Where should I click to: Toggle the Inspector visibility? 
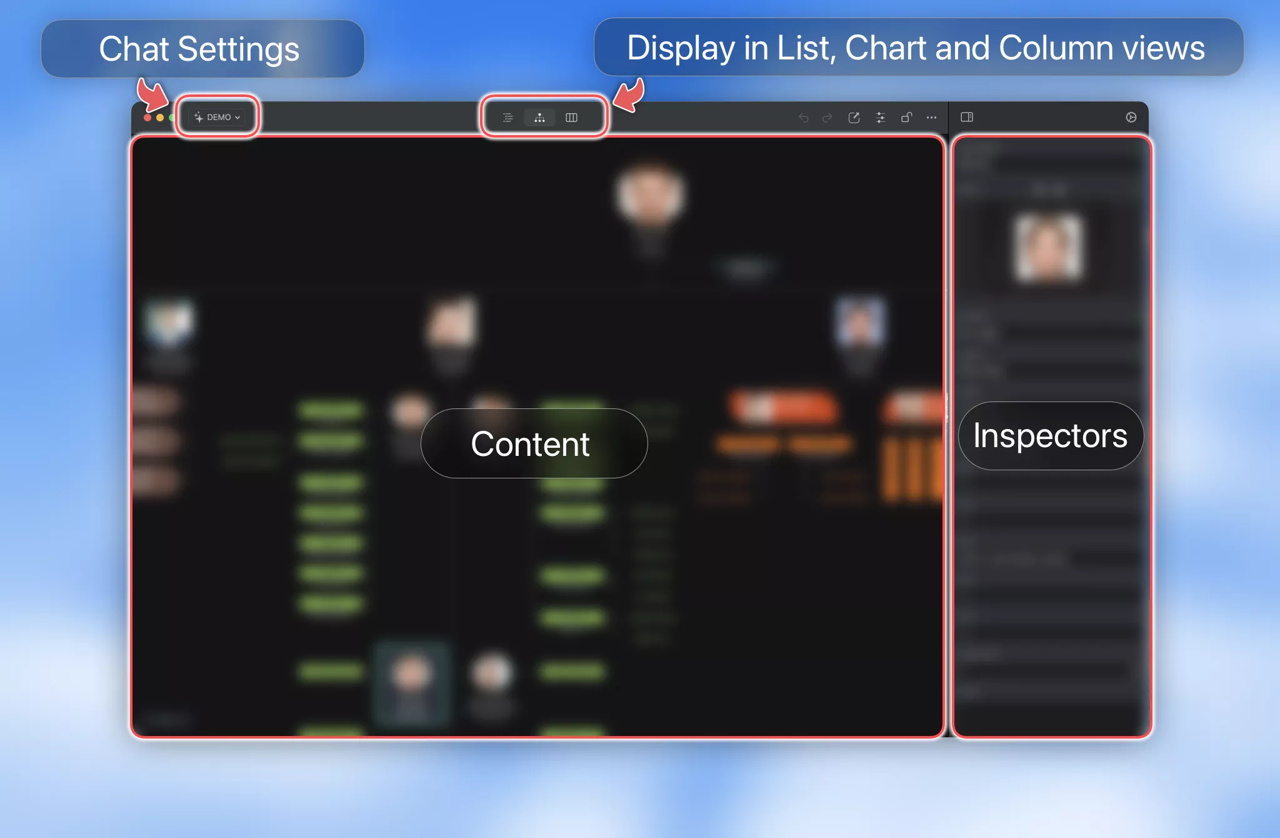tap(967, 116)
